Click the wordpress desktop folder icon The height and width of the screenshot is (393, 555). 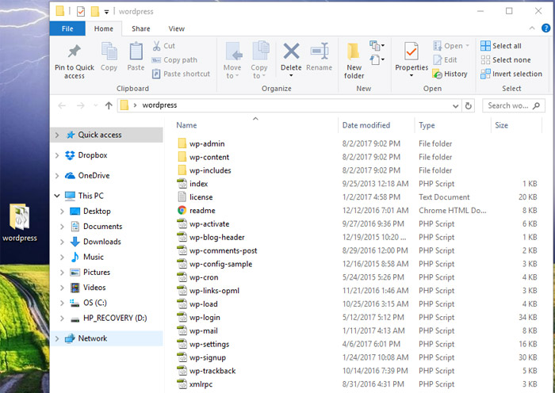[x=20, y=217]
